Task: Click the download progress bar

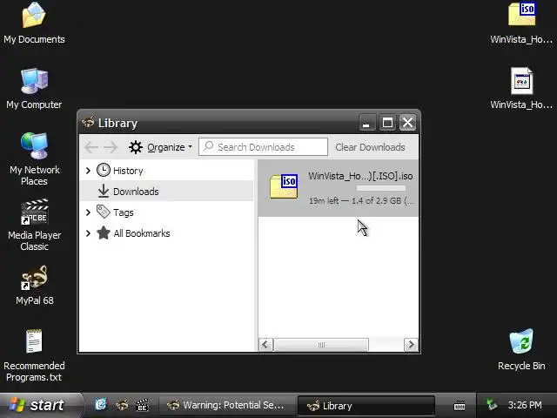Action: click(380, 188)
